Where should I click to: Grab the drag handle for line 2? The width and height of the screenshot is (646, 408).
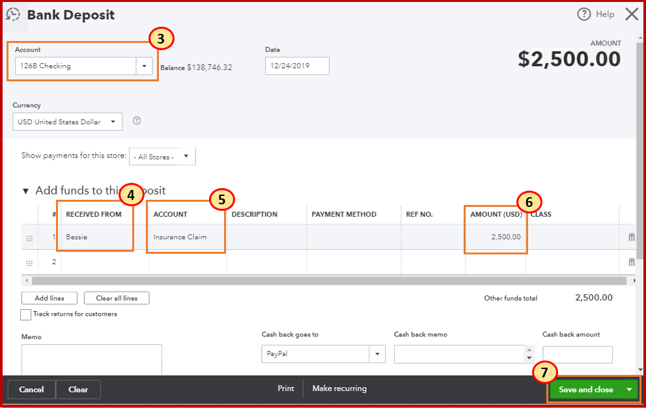[x=29, y=263]
